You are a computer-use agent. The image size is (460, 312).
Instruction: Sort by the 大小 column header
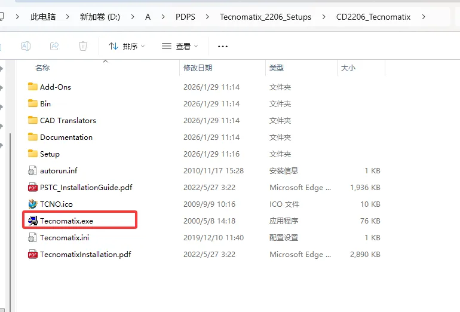[348, 68]
